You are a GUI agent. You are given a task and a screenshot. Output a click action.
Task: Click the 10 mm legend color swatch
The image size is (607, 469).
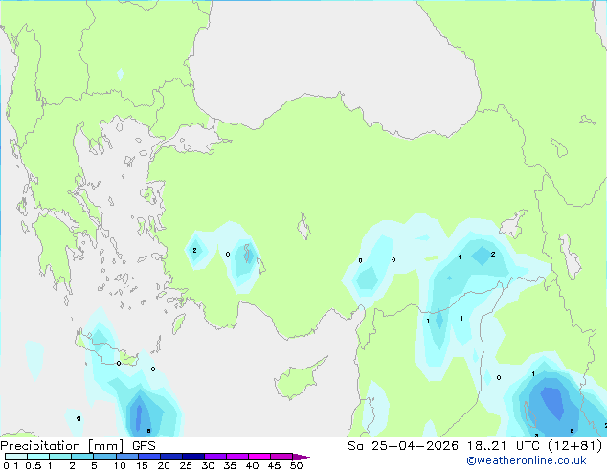[126, 457]
